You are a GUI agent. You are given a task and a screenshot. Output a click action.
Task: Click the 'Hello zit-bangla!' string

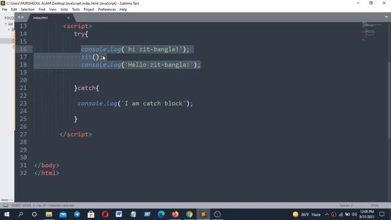click(159, 65)
